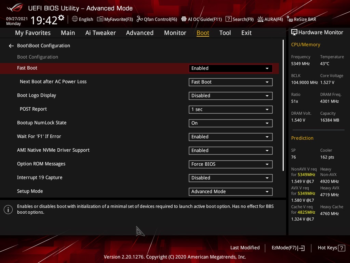Open Interrupt 19 Capture dropdown
350x263 pixels.
coord(231,178)
